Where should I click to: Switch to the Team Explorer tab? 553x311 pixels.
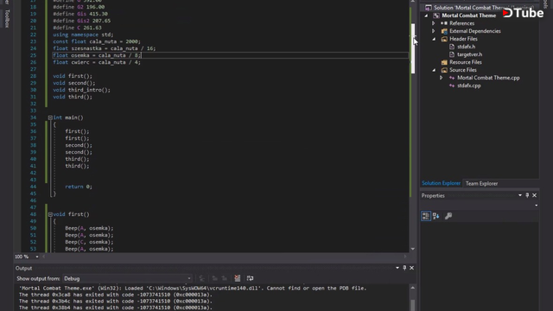point(481,183)
